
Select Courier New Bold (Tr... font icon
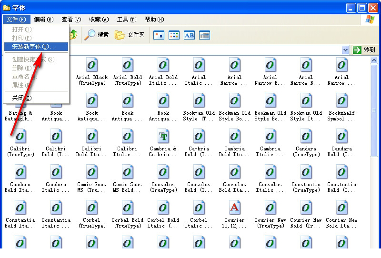click(x=306, y=208)
